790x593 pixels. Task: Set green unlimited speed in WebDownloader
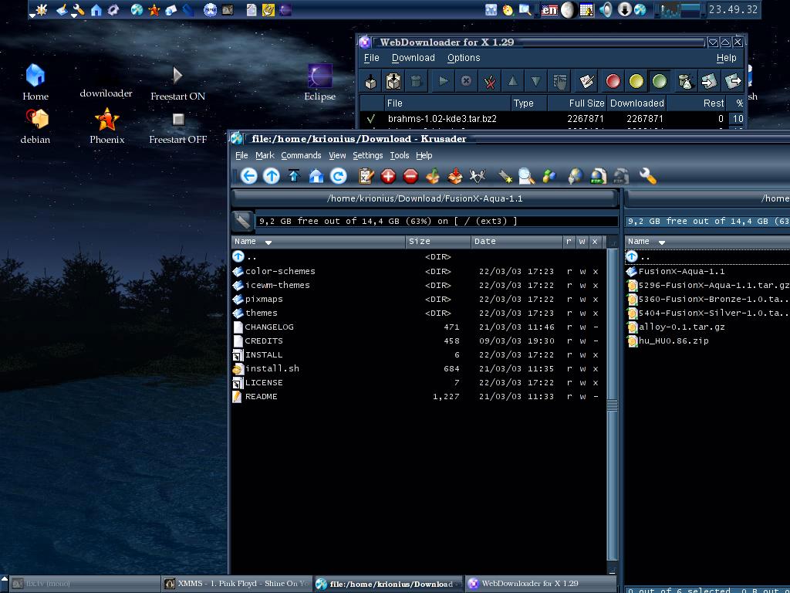pyautogui.click(x=660, y=81)
